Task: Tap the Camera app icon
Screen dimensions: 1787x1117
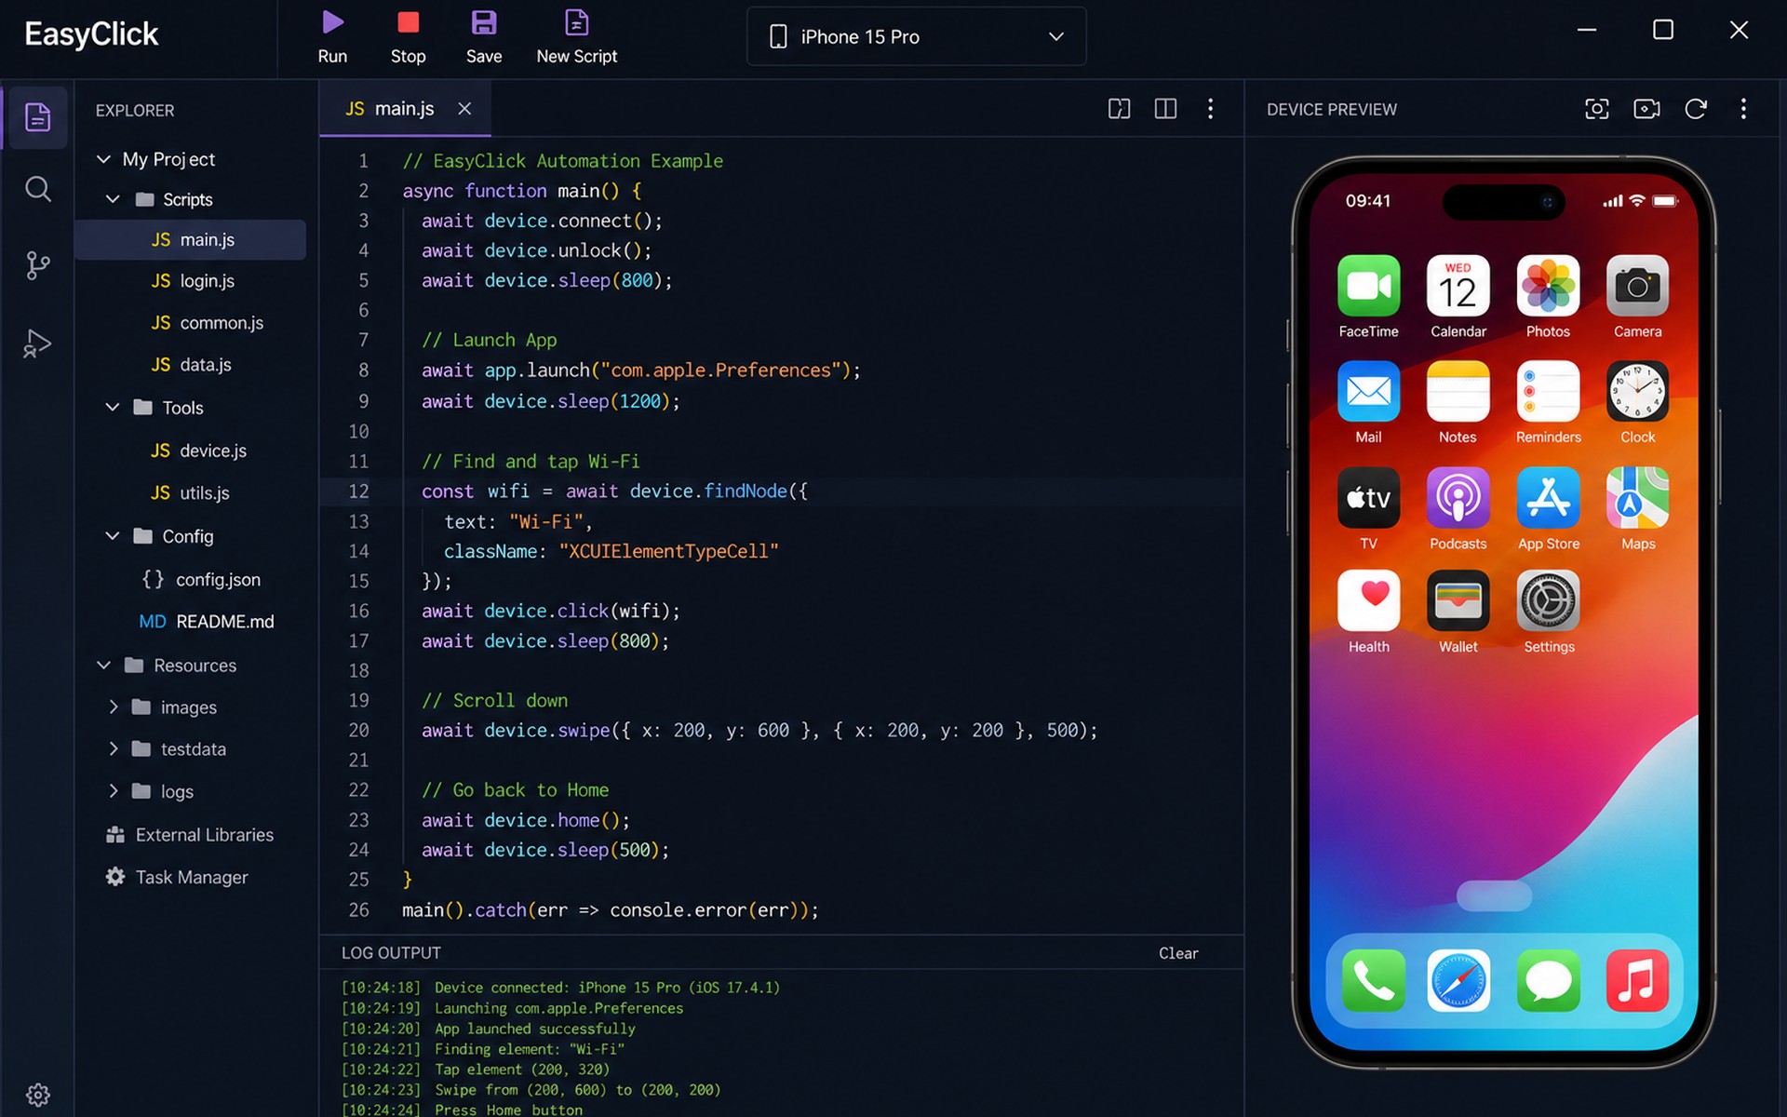Action: click(x=1637, y=286)
